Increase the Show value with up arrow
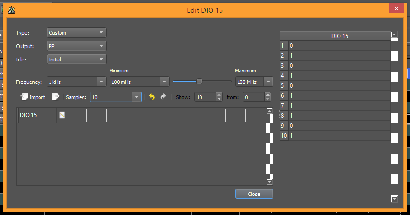Image resolution: width=410 pixels, height=215 pixels. tap(219, 95)
